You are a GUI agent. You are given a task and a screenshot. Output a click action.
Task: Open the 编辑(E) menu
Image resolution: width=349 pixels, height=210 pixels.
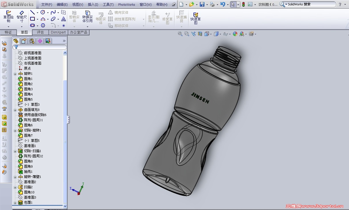(62, 5)
